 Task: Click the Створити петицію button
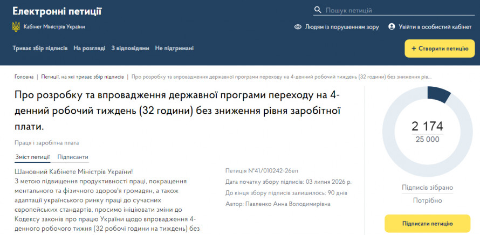440,49
